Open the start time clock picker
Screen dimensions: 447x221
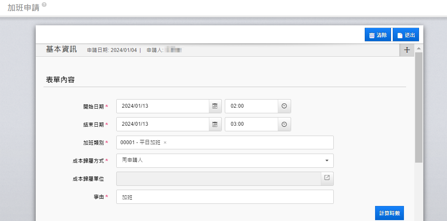click(284, 106)
